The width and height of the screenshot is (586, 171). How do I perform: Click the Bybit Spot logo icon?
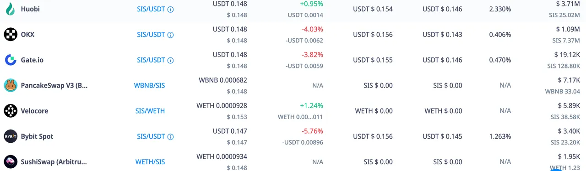click(11, 136)
